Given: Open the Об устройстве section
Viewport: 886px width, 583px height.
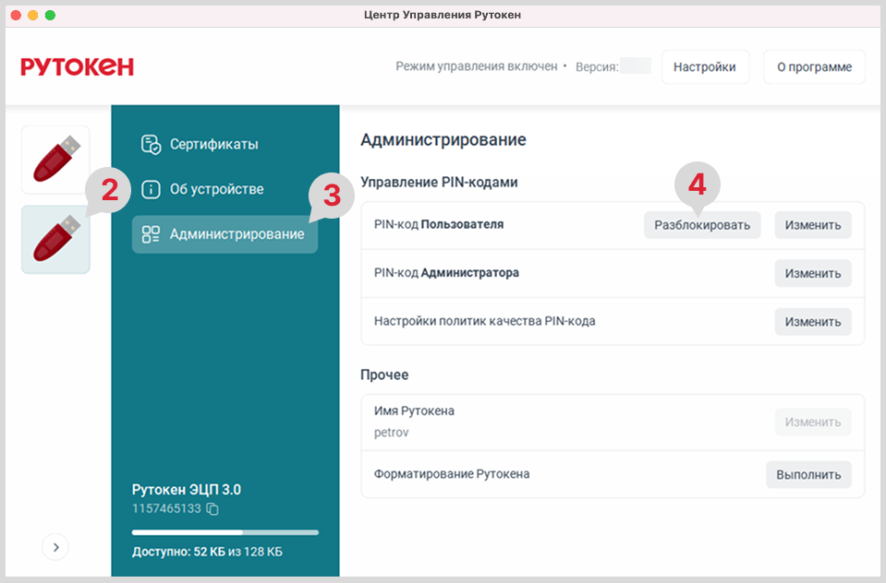Looking at the screenshot, I should click(216, 189).
